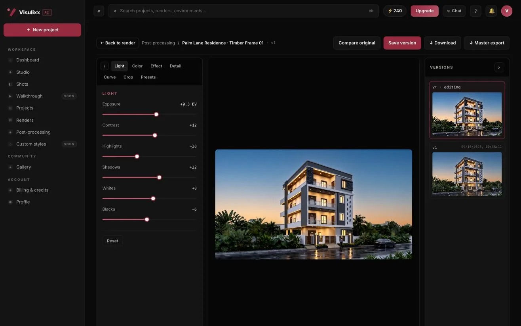Screen dimensions: 521x326
Task: Click the Download button
Action: pos(443,43)
